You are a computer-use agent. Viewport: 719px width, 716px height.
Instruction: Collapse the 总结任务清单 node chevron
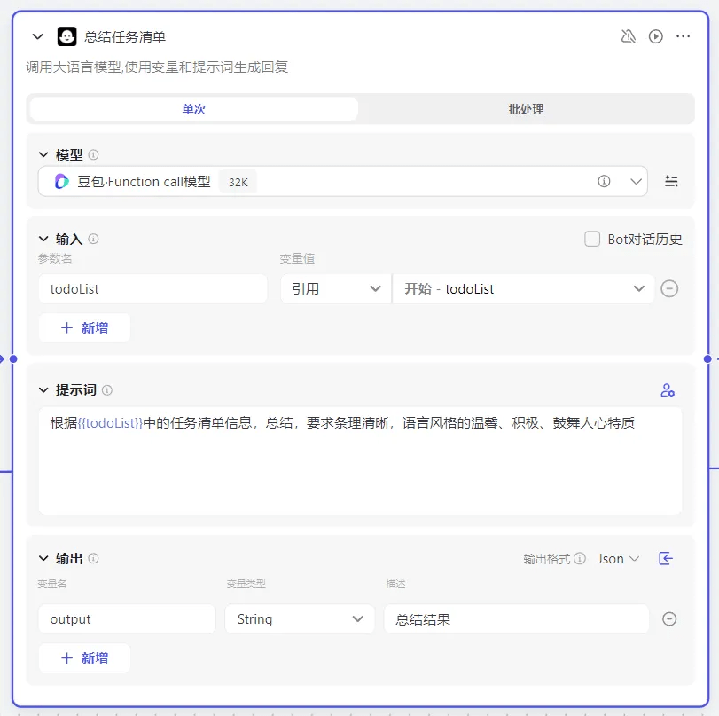[x=37, y=36]
